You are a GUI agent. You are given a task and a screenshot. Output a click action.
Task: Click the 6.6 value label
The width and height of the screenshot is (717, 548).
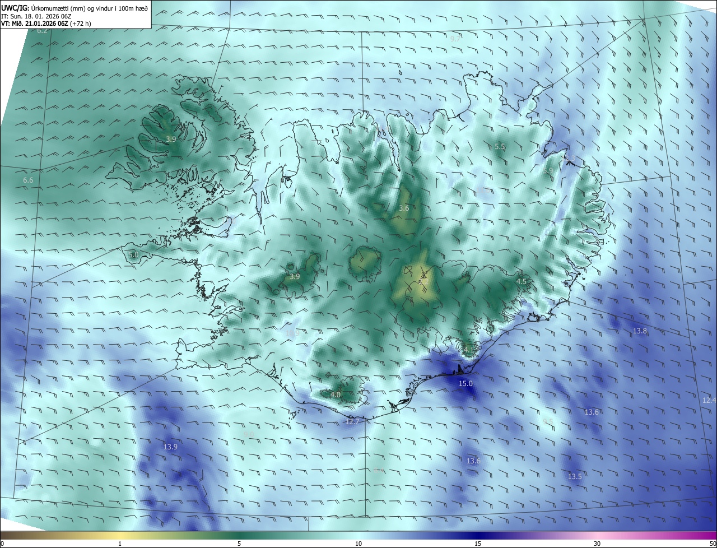tap(28, 180)
